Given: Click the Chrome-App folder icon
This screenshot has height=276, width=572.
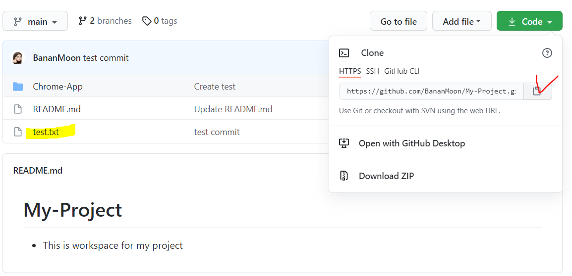Looking at the screenshot, I should (18, 86).
